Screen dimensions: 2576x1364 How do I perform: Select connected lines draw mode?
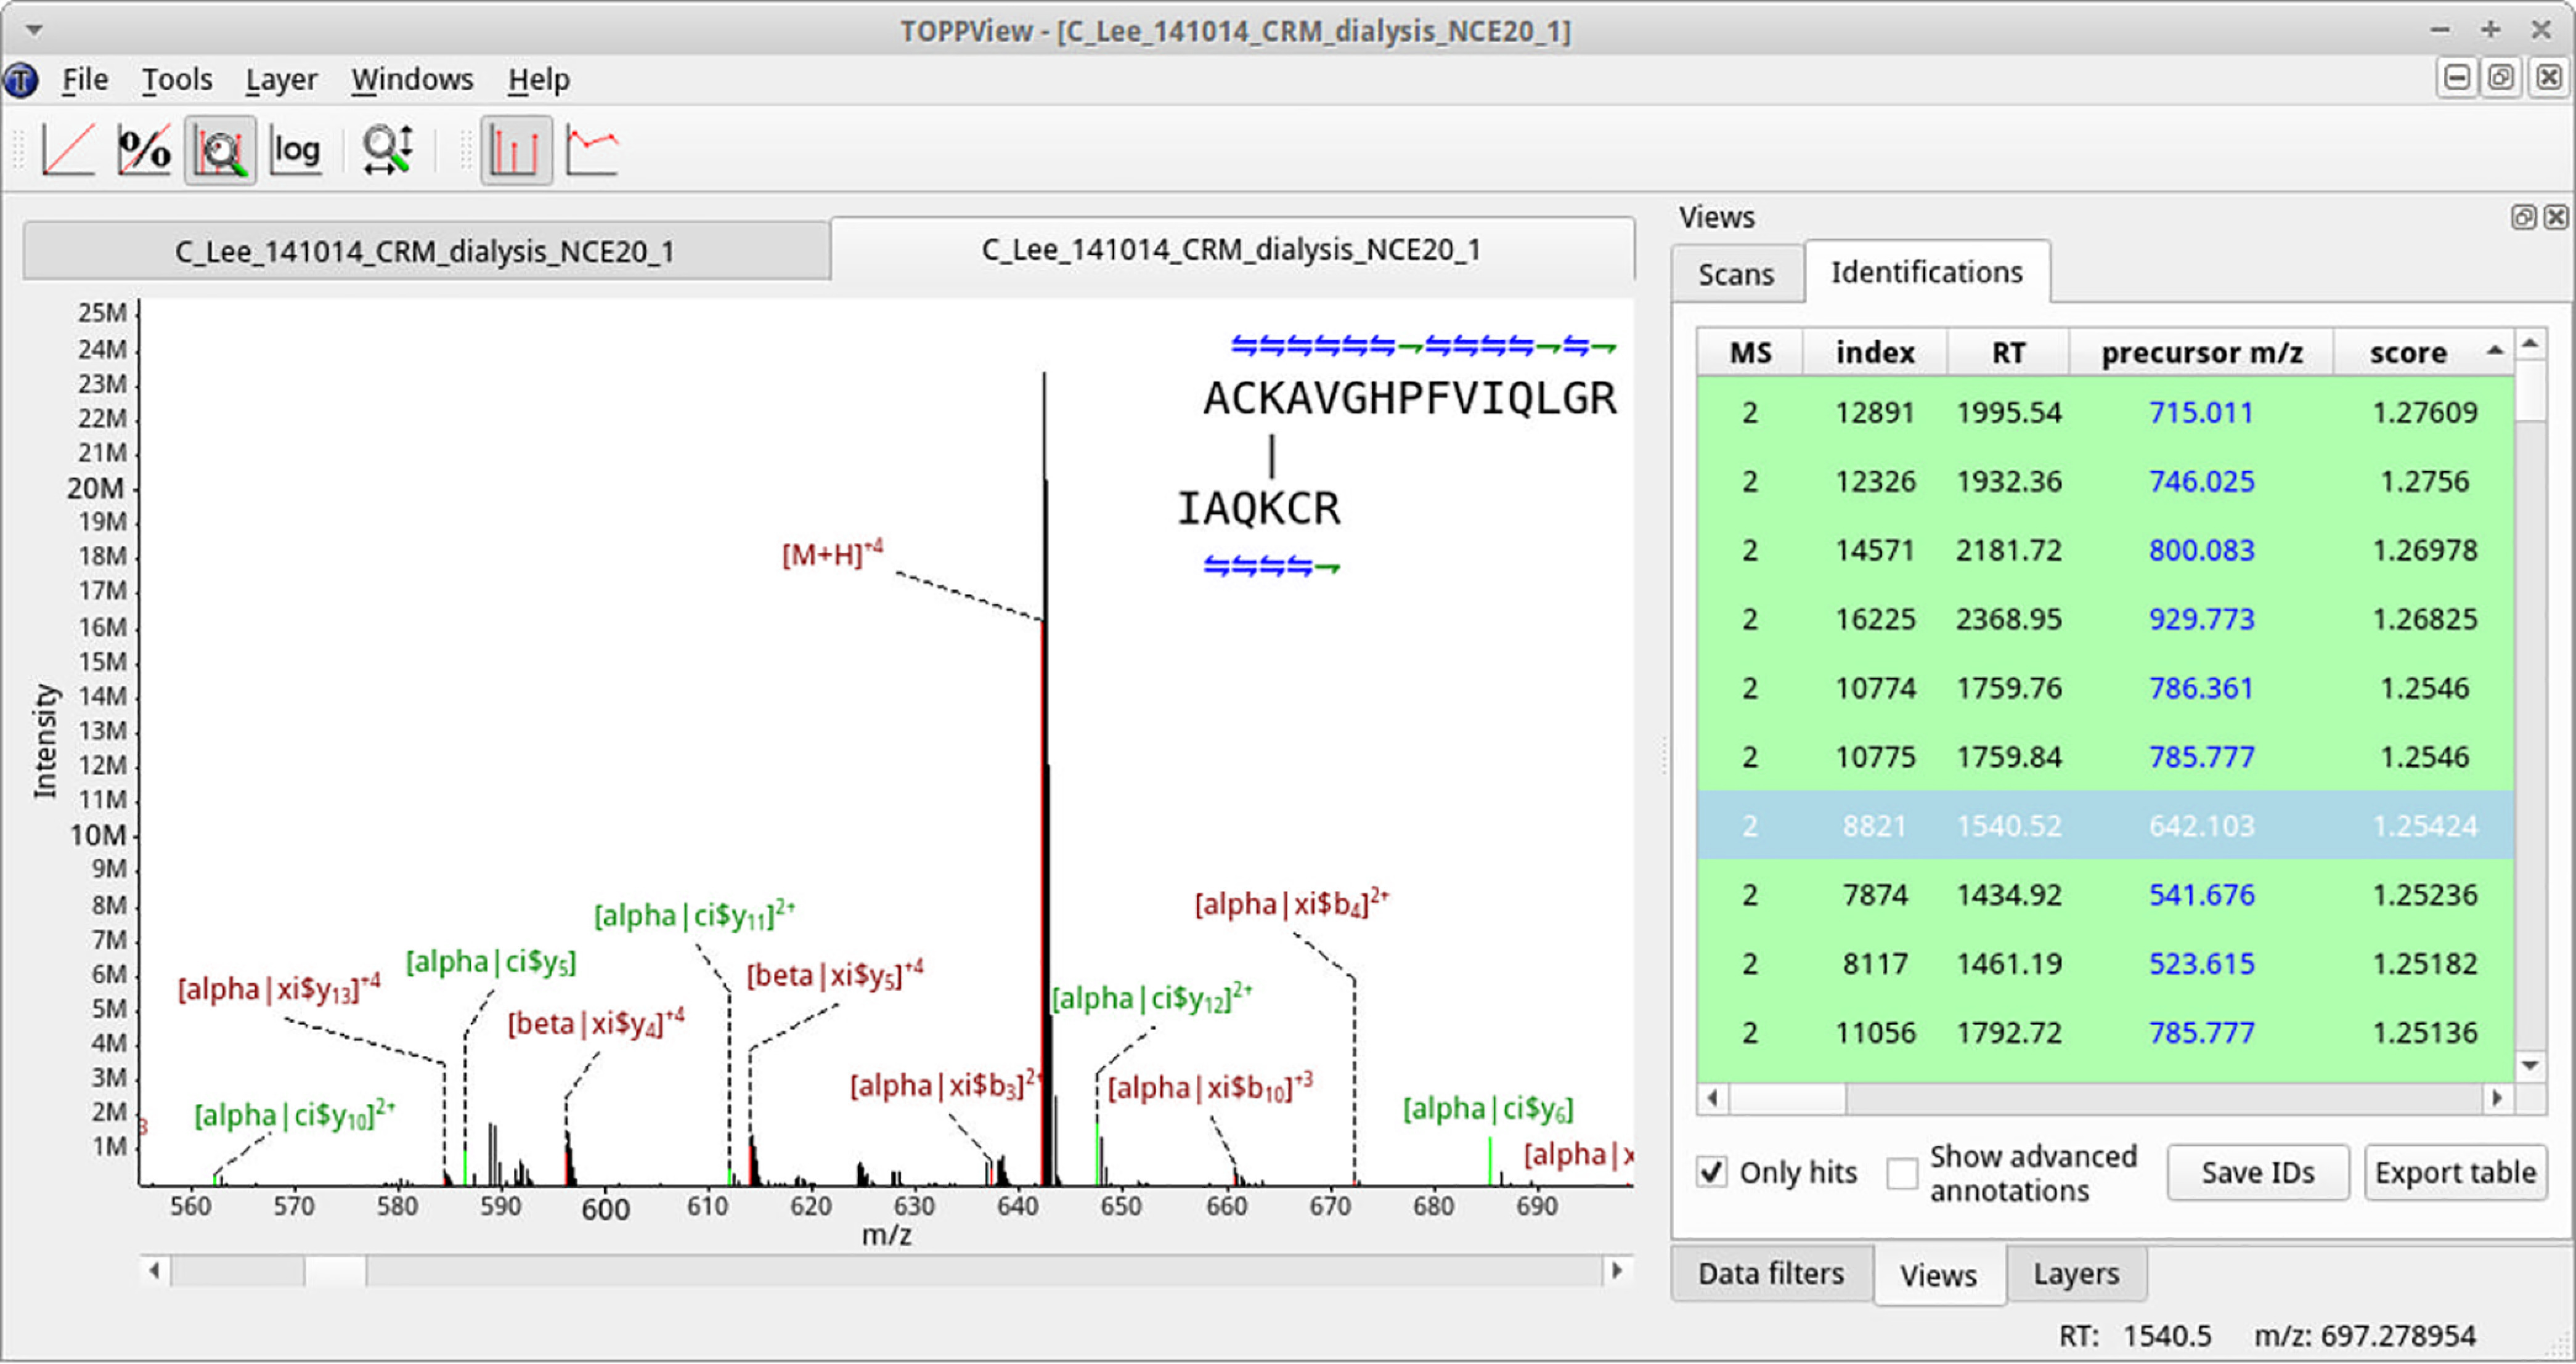592,150
